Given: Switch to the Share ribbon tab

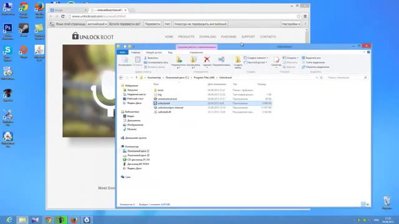Looking at the screenshot, I should point(154,52).
